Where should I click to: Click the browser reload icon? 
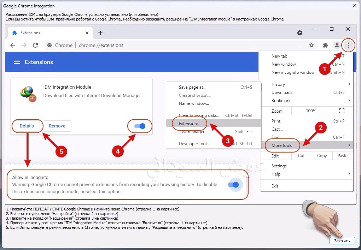[x=35, y=45]
